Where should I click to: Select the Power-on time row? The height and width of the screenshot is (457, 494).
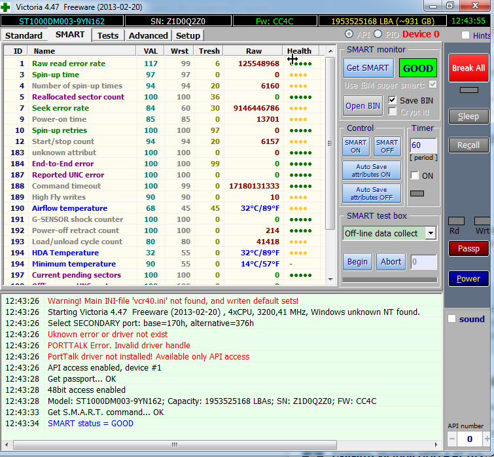click(164, 119)
